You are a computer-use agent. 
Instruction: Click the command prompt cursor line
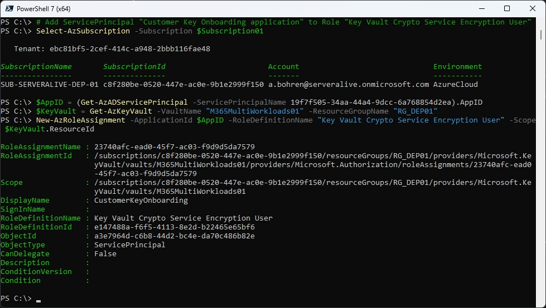click(x=21, y=299)
